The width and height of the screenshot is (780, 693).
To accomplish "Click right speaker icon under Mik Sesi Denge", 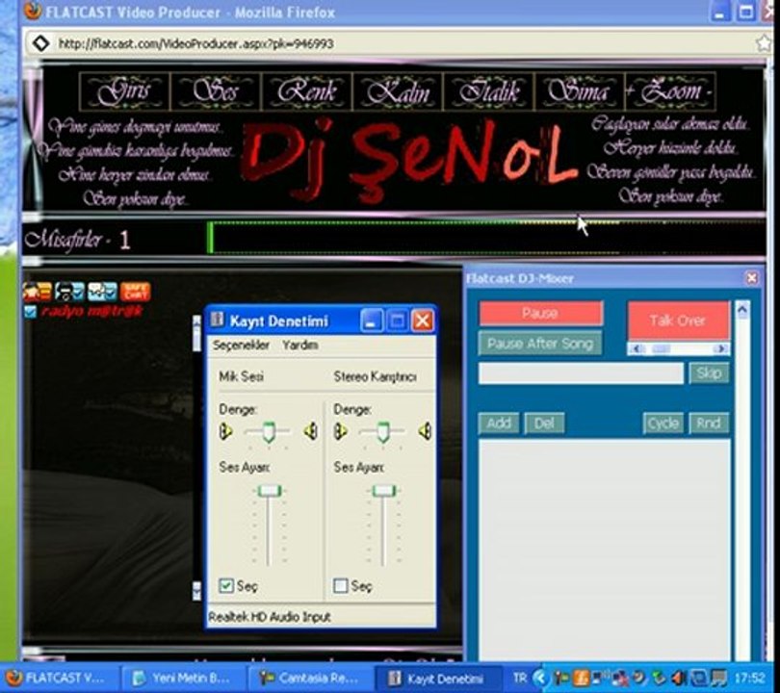I will point(311,431).
